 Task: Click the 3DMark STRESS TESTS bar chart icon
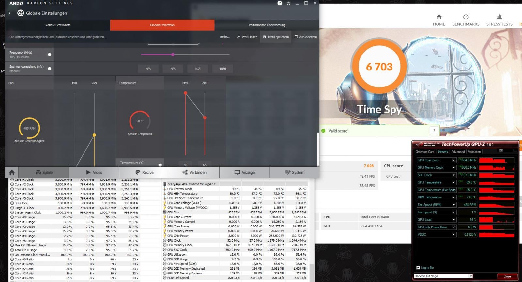pos(499,17)
